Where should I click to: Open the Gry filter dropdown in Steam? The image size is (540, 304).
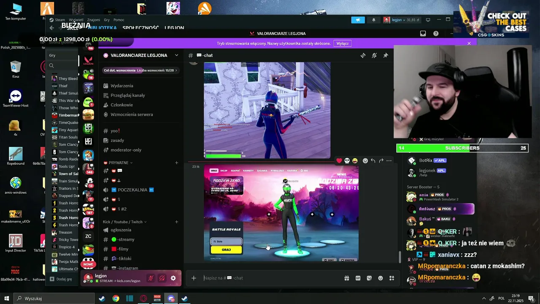pos(62,55)
